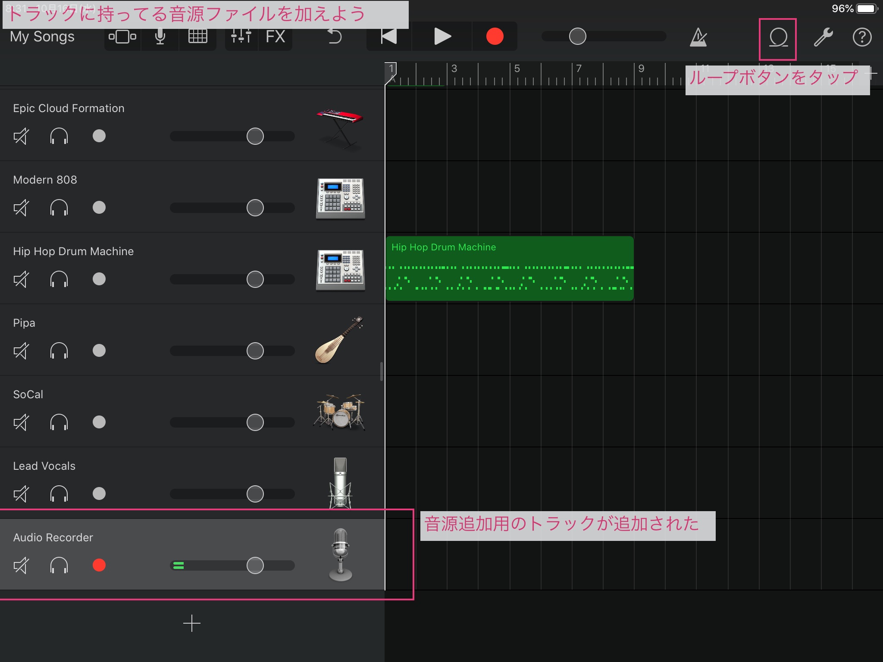Select the Modern 808 drum machine icon

point(340,198)
